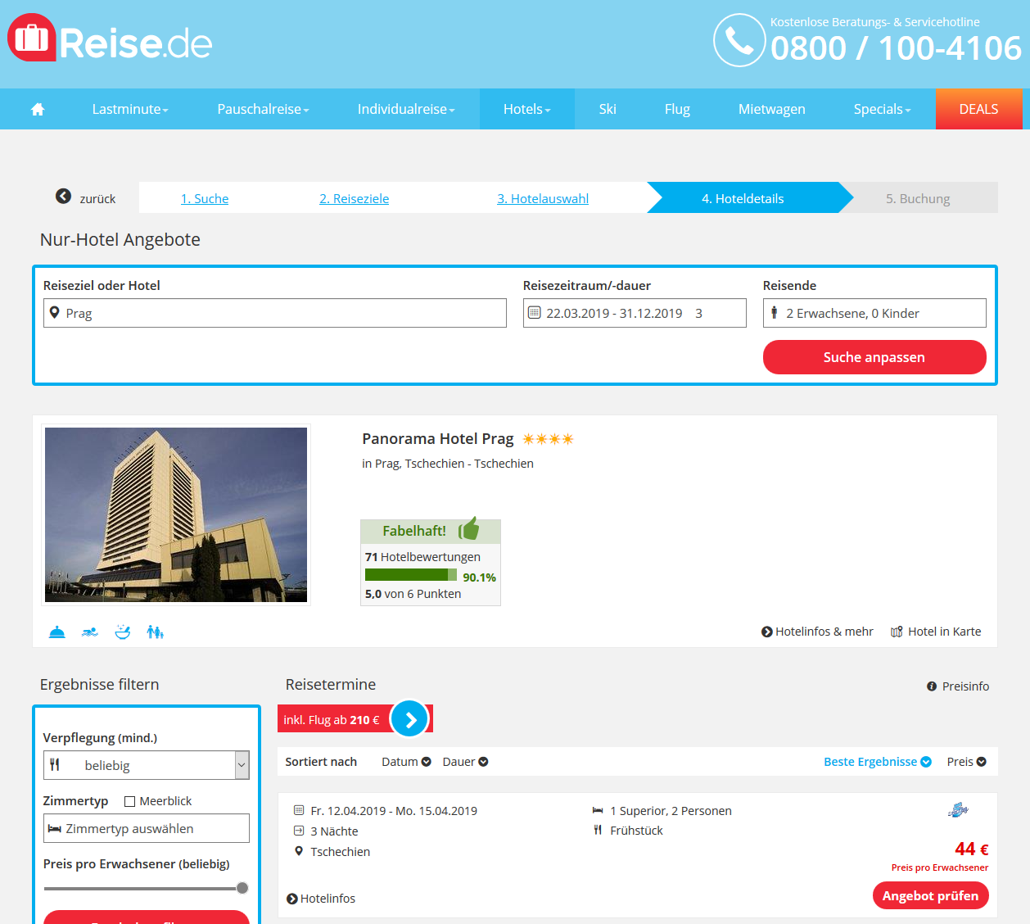
Task: Click the Panorama Hotel Prag title
Action: click(438, 439)
